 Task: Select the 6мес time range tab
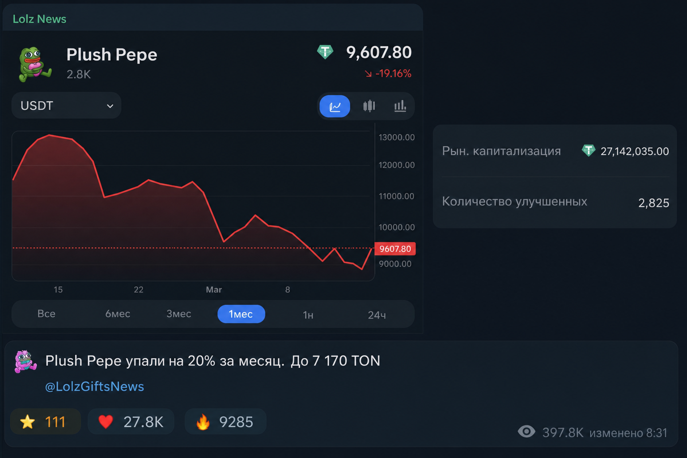(118, 314)
